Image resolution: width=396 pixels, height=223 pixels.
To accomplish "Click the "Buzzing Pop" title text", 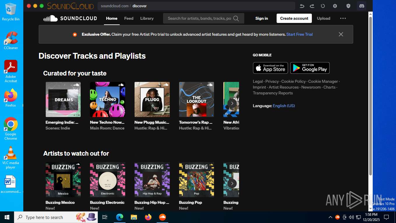I will (190, 202).
